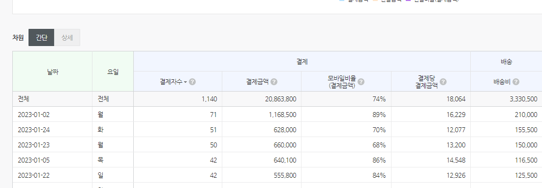This screenshot has width=542, height=188.
Task: Click the 모바일비율 (결제금액) column header
Action: [x=346, y=82]
